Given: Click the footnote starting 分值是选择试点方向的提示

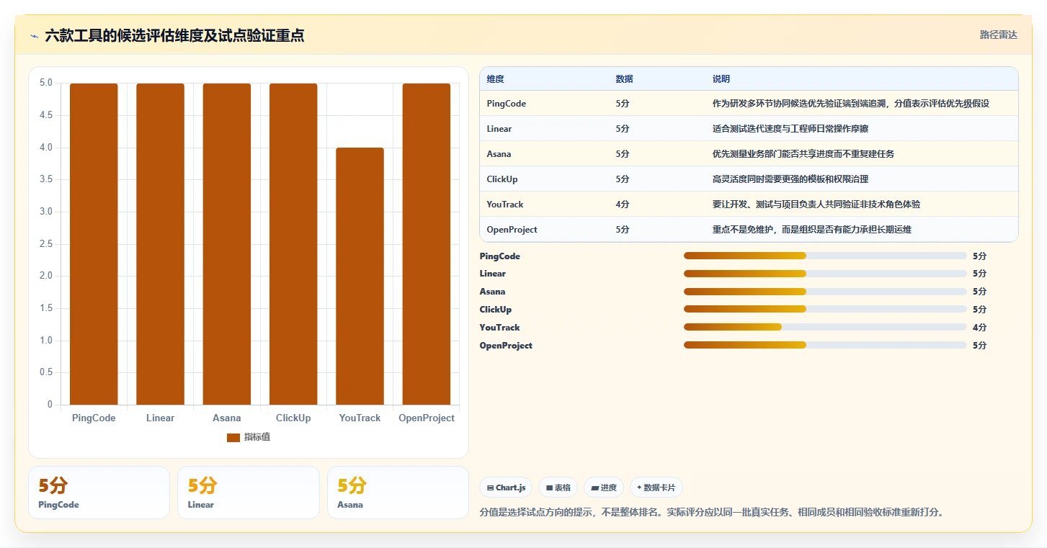Looking at the screenshot, I should pyautogui.click(x=711, y=513).
